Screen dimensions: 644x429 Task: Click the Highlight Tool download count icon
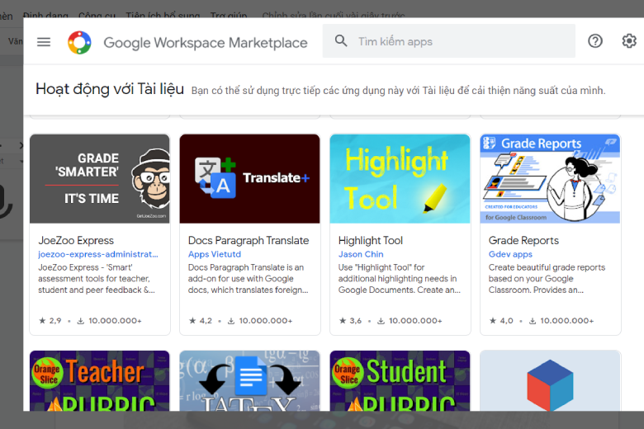381,321
